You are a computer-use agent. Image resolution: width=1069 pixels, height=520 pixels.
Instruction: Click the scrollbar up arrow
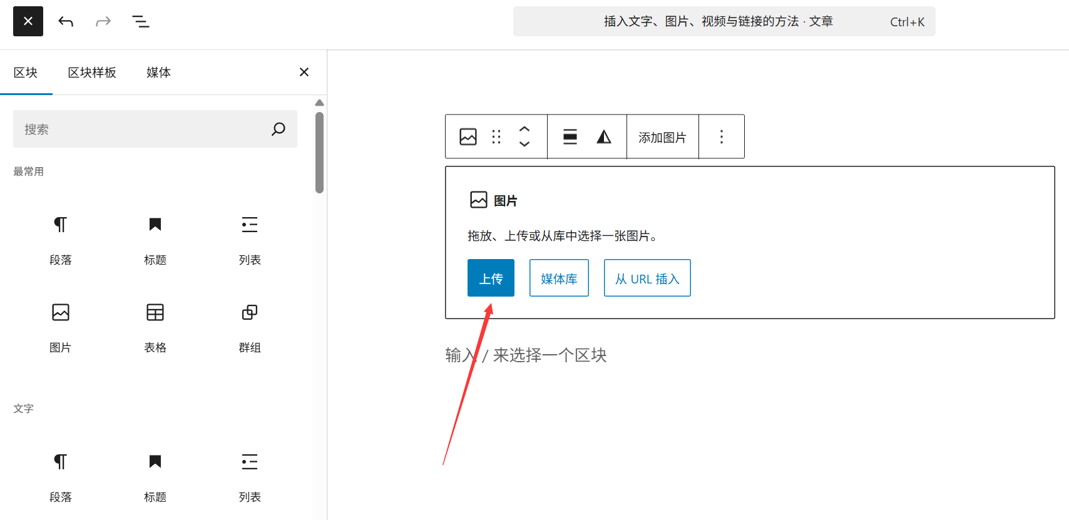click(319, 103)
